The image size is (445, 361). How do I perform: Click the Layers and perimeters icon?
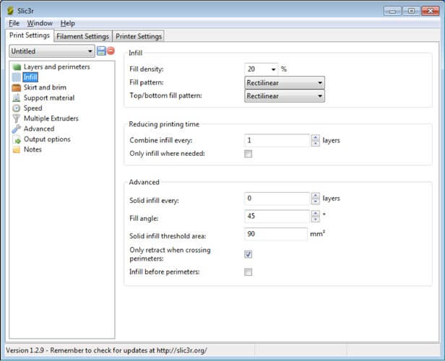[17, 67]
